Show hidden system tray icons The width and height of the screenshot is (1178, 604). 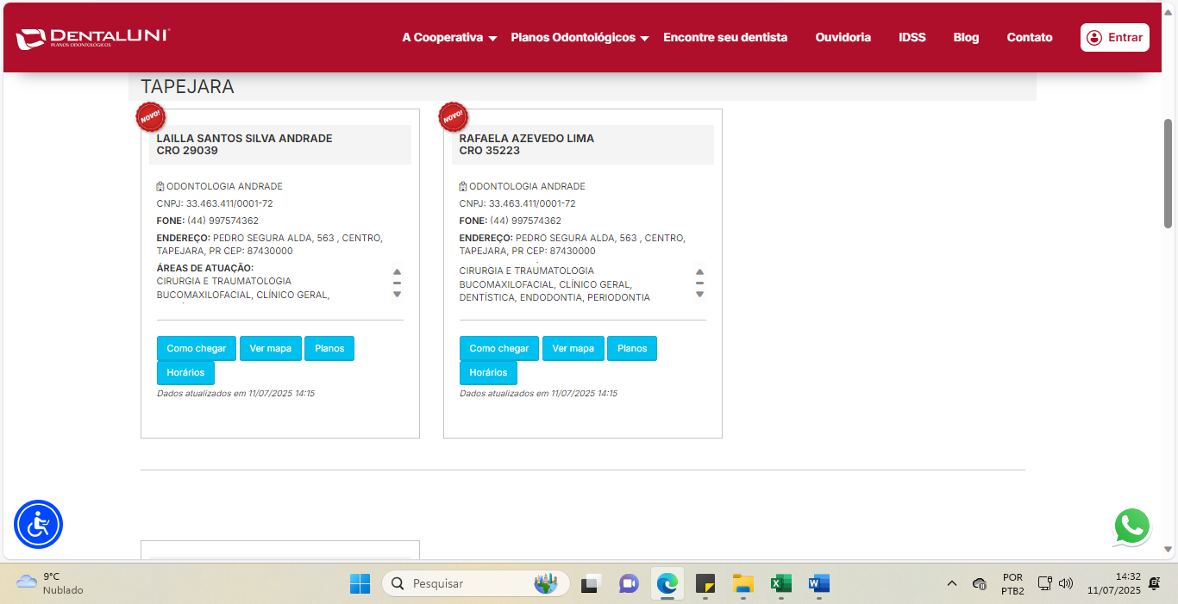tap(952, 583)
